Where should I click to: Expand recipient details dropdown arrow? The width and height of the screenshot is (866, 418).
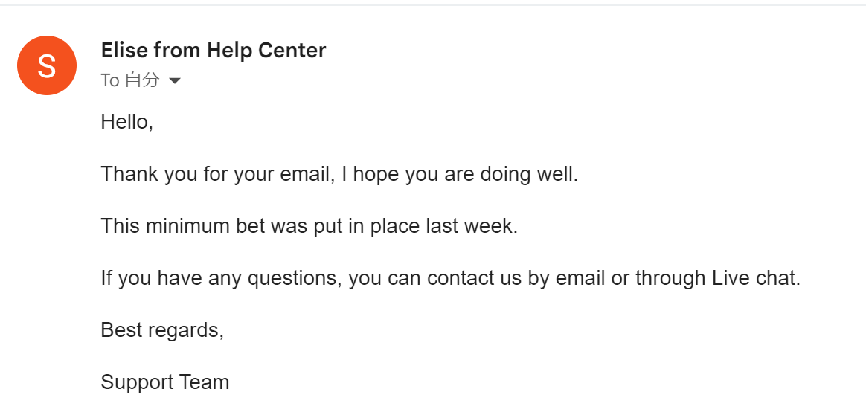coord(175,80)
